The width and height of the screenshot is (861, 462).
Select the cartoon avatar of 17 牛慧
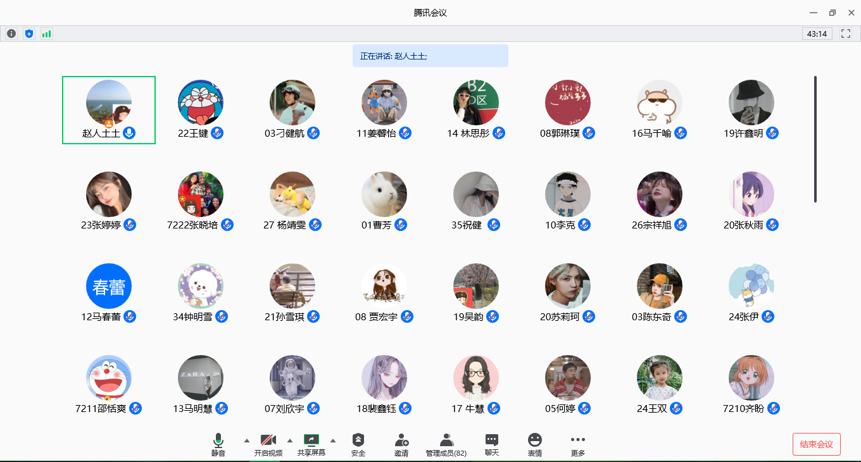[476, 378]
